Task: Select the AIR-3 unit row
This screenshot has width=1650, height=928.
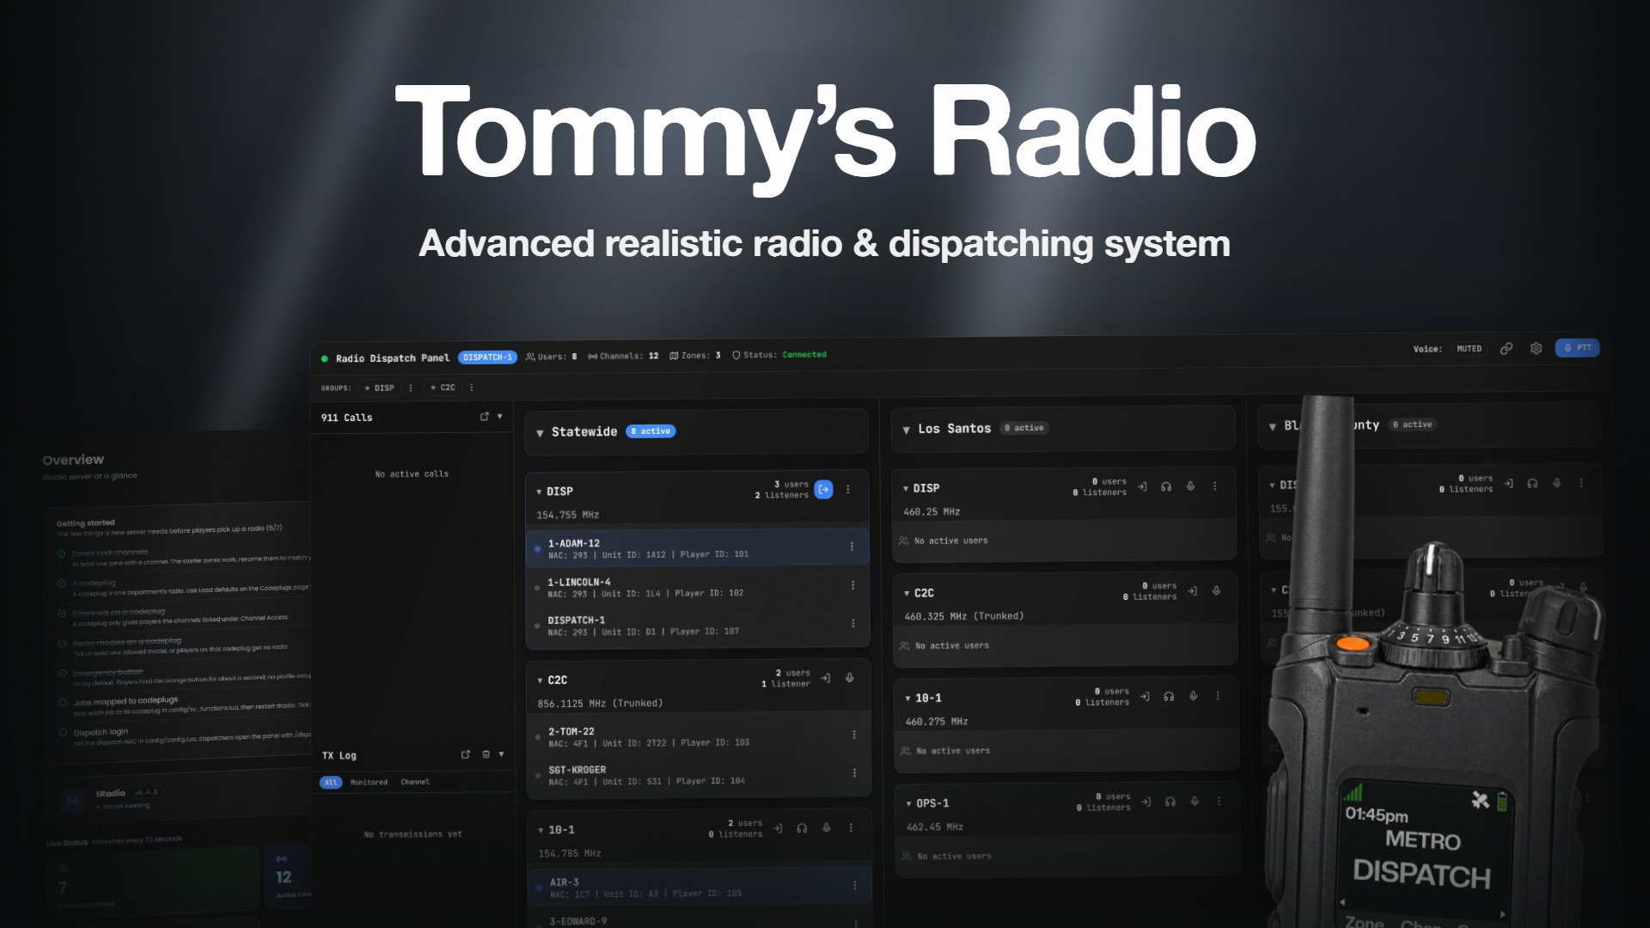Action: click(x=700, y=887)
